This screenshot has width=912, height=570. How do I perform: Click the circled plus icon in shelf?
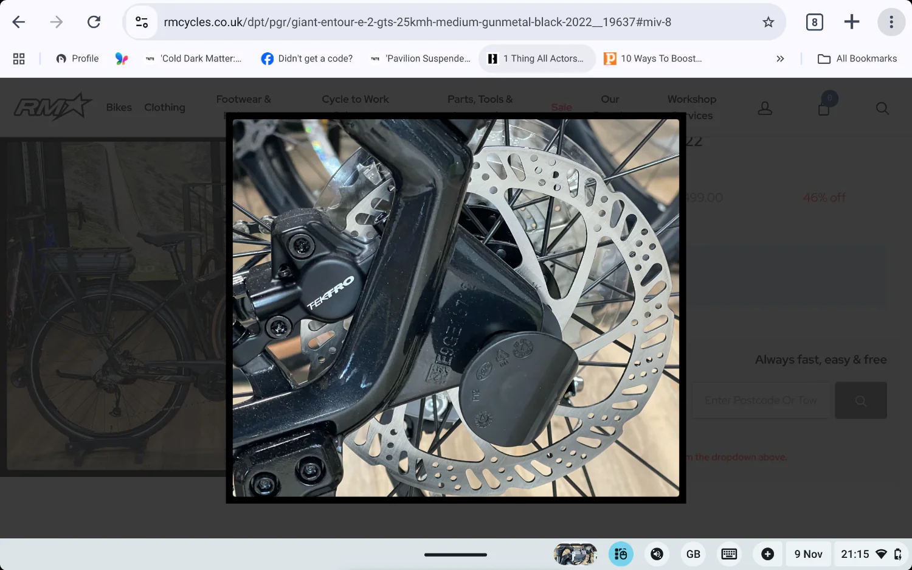click(x=767, y=554)
